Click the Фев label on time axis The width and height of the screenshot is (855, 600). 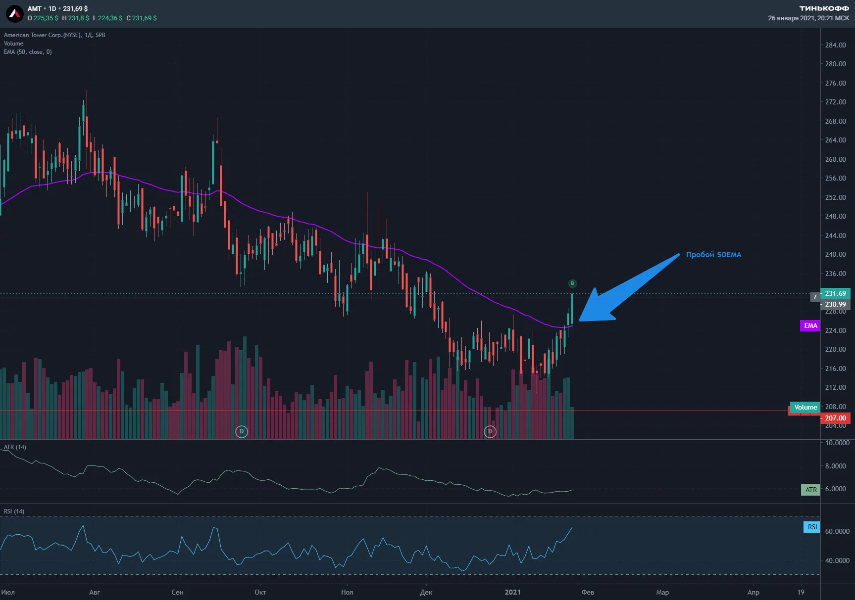pos(588,592)
